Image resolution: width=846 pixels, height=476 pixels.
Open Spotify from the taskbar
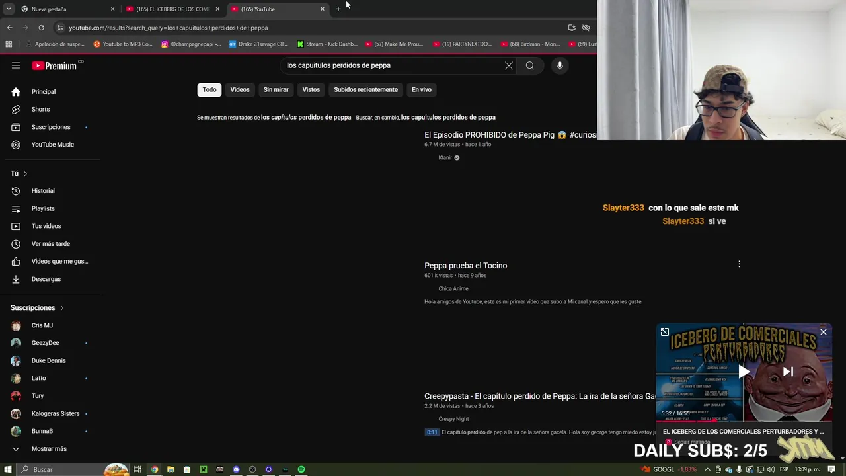click(x=301, y=469)
